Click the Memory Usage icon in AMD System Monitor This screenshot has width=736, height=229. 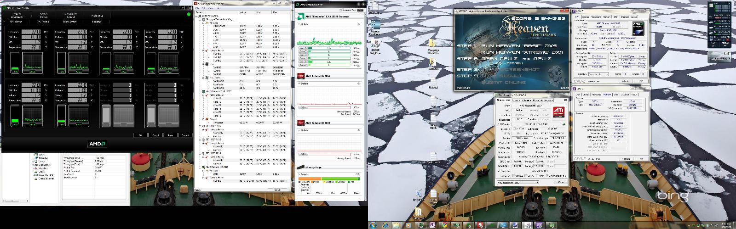(301, 167)
